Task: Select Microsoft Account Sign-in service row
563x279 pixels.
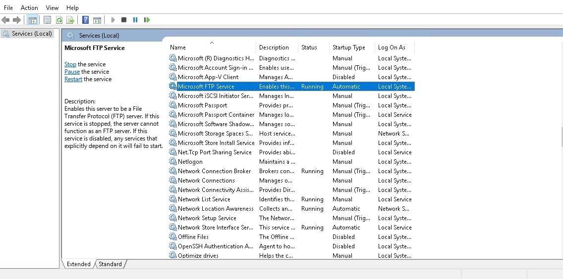Action: coord(291,67)
